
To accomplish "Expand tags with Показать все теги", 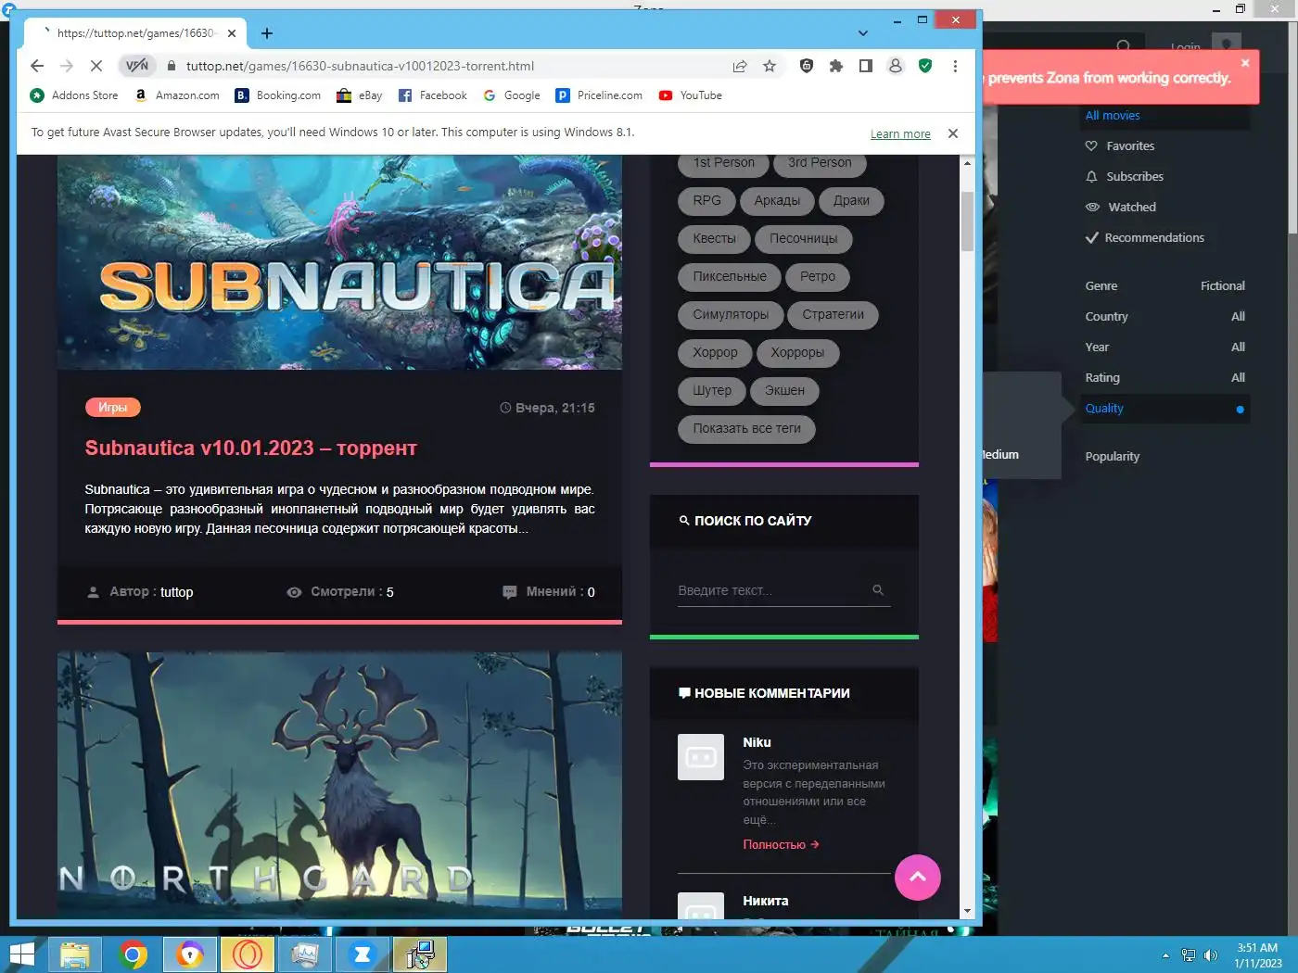I will [746, 428].
